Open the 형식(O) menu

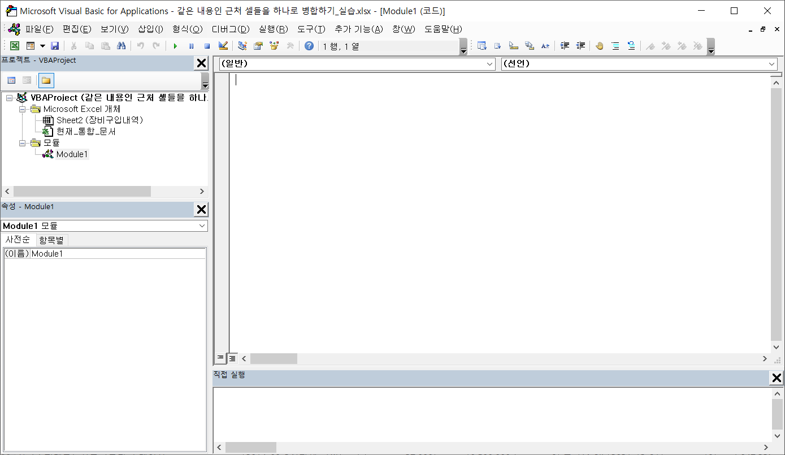click(x=187, y=29)
